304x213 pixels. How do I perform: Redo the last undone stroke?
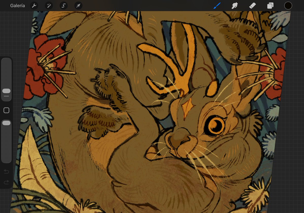6,182
